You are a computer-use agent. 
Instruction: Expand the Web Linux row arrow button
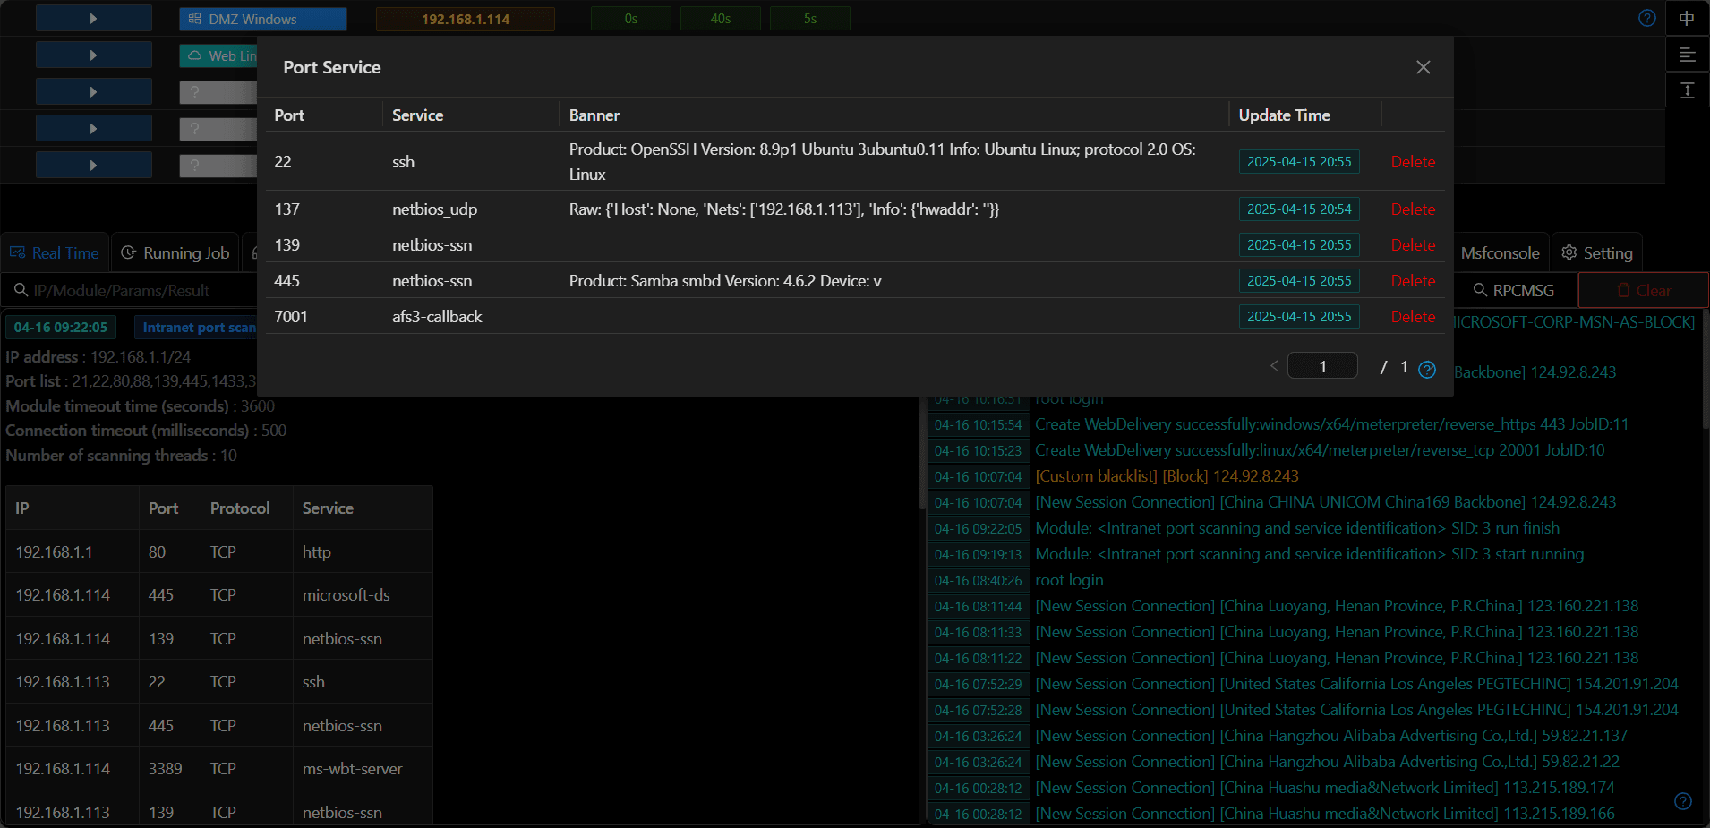coord(94,55)
